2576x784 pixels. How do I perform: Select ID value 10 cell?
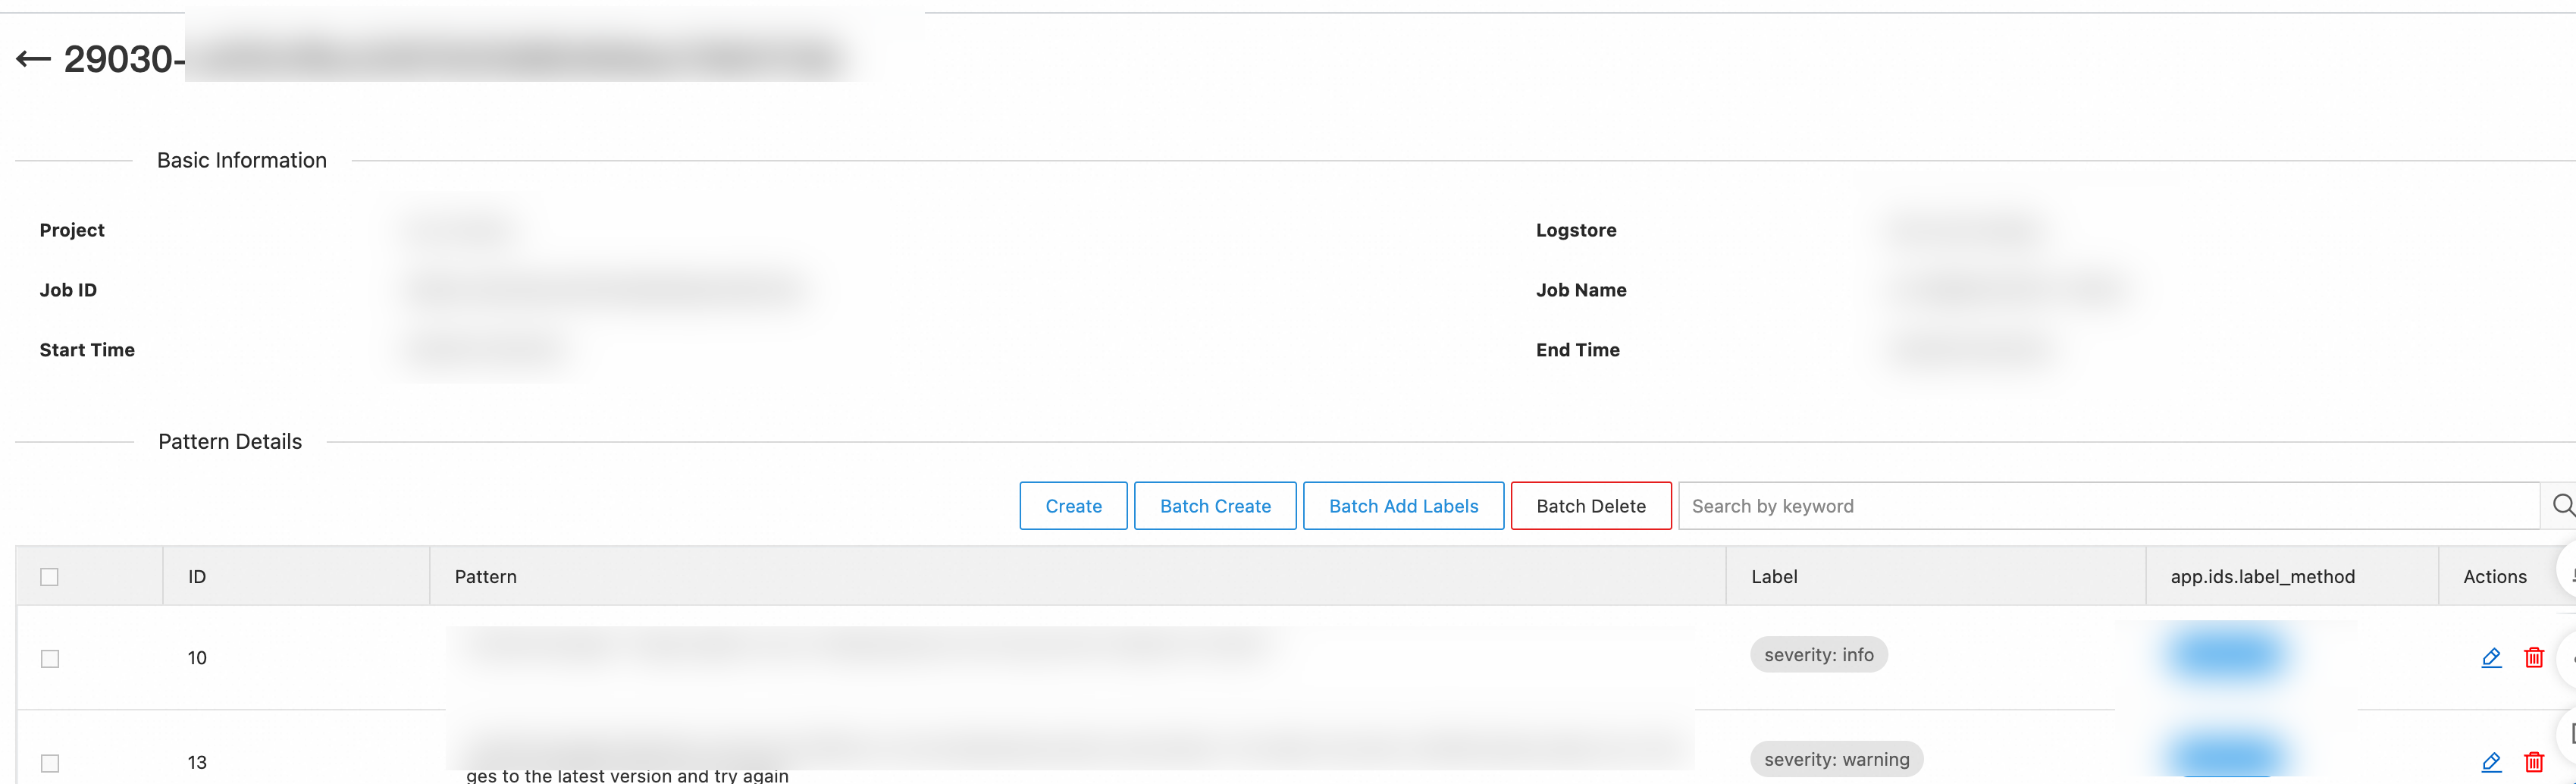tap(197, 658)
